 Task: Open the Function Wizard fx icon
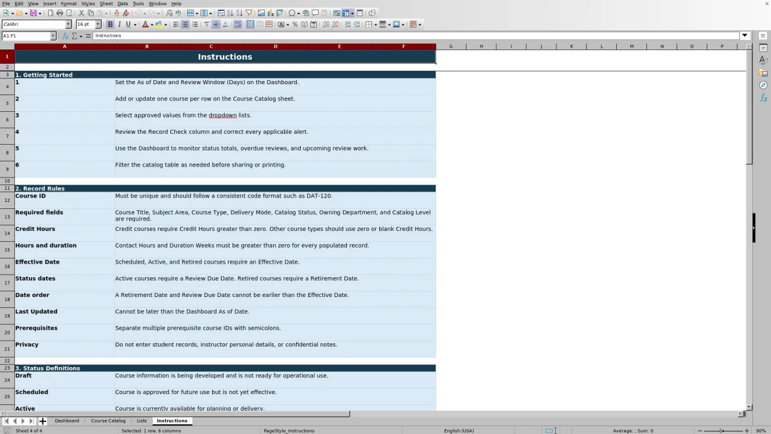tap(65, 36)
